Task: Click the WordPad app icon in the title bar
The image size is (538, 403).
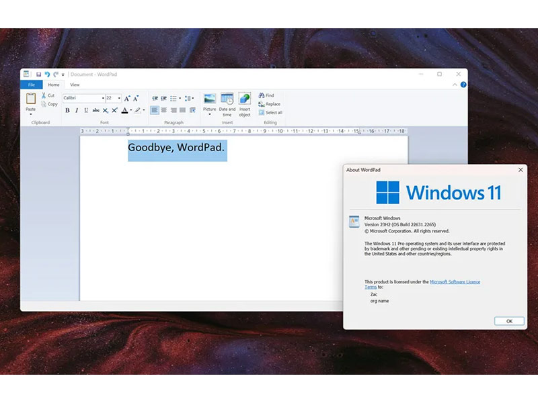Action: [26, 74]
